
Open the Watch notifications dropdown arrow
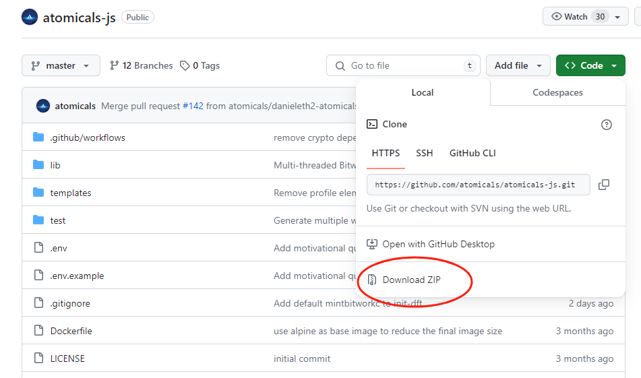[x=617, y=17]
